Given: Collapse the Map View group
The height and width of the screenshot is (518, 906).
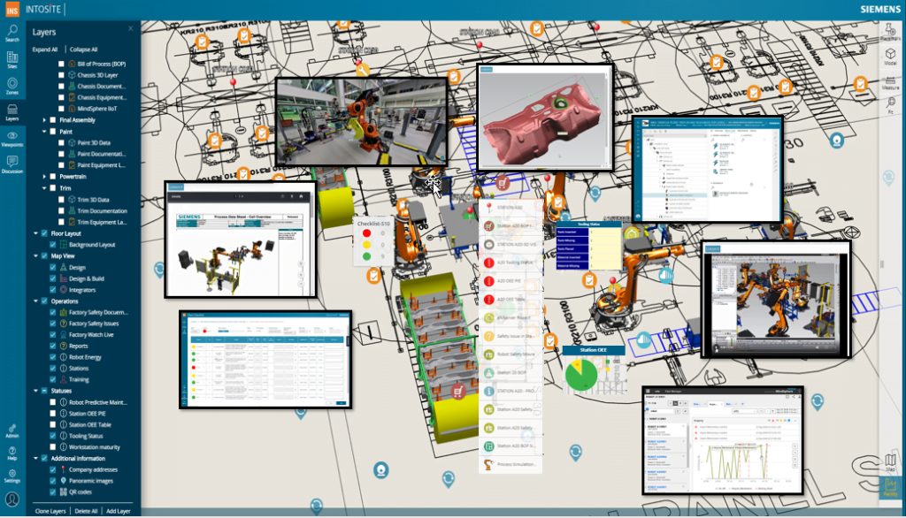Looking at the screenshot, I should coord(35,255).
